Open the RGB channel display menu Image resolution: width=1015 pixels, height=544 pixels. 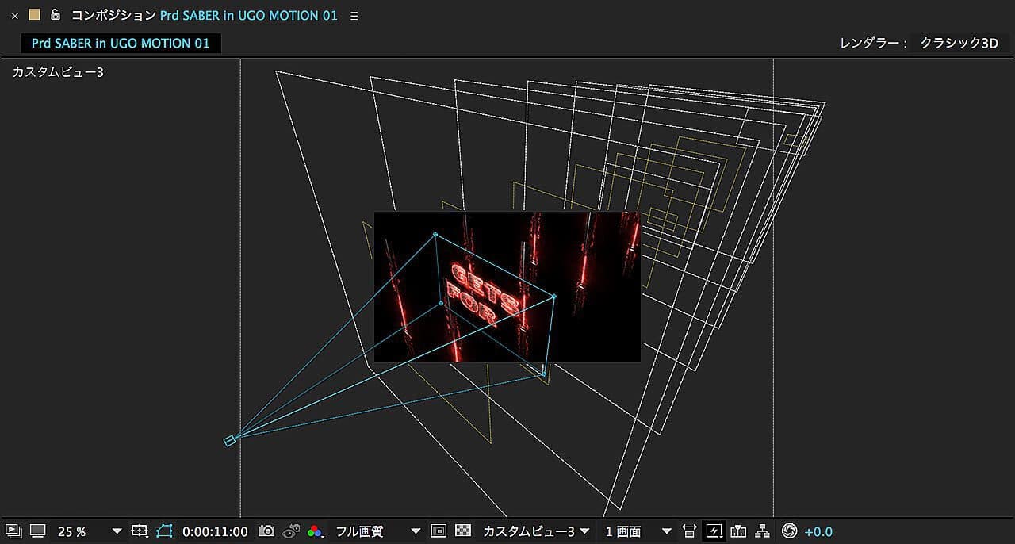pyautogui.click(x=316, y=531)
